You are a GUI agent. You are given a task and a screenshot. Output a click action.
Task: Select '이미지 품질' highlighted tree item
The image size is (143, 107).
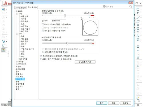click(x=20, y=79)
